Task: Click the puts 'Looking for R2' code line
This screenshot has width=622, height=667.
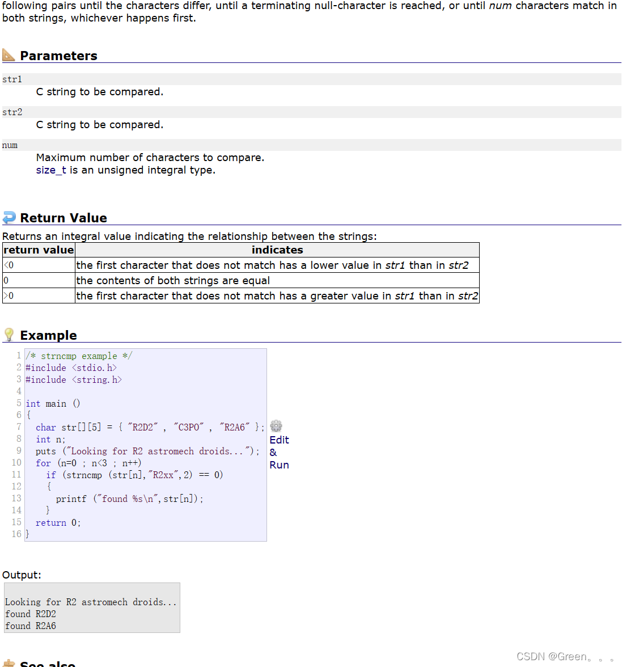Action: 147,451
